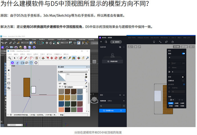
Task: Expand the shape tool arrow in SketchUp
Action: point(39,58)
